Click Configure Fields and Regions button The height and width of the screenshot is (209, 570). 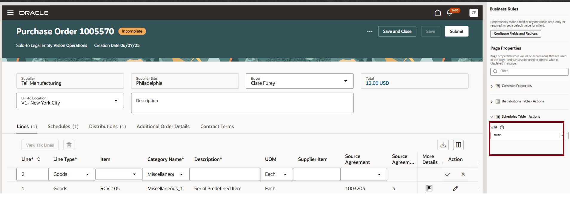point(516,34)
